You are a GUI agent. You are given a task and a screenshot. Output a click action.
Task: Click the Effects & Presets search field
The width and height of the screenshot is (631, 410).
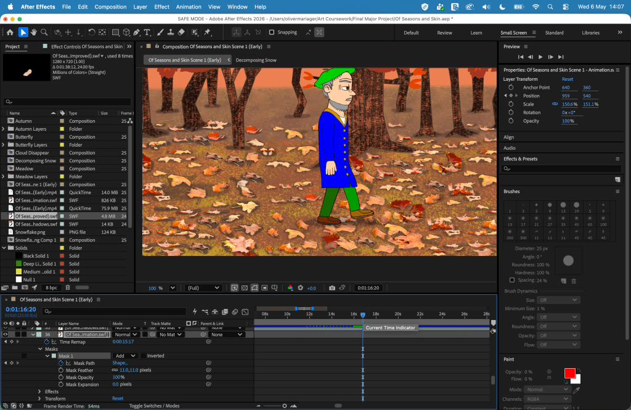[562, 169]
